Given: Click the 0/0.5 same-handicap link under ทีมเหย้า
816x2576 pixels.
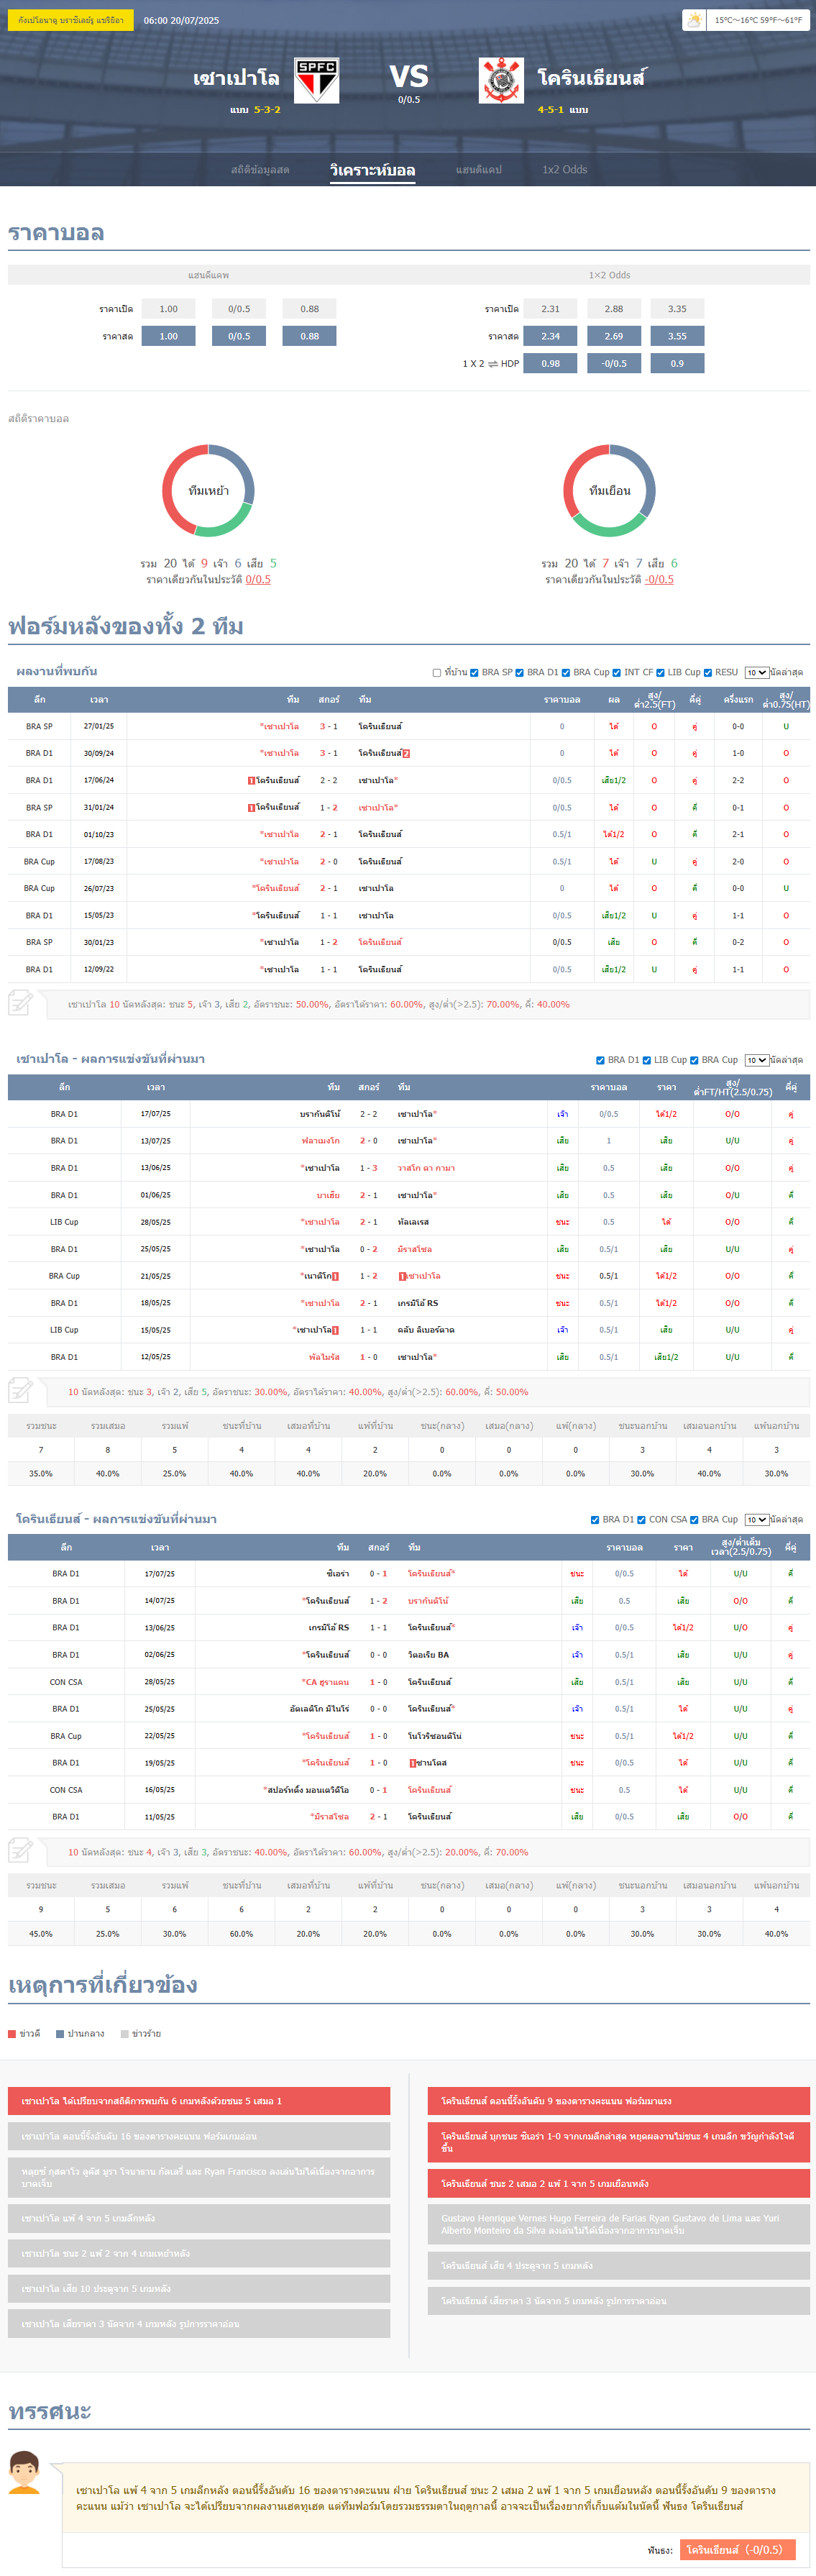Looking at the screenshot, I should pos(258,580).
